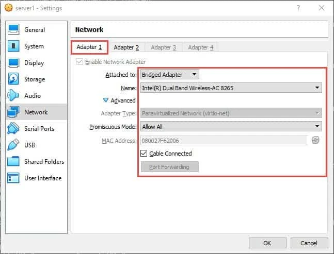The image size is (334, 254).
Task: Click the Network label in sidebar
Action: [x=36, y=112]
